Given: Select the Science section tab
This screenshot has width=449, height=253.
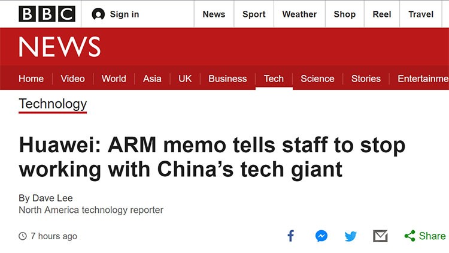Looking at the screenshot, I should 317,79.
